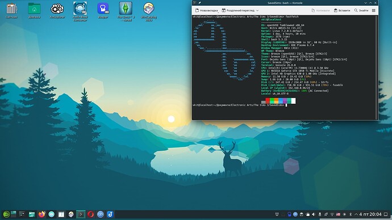Click the blue swatch in fastfetch palette
392x220 pixels.
point(281,101)
